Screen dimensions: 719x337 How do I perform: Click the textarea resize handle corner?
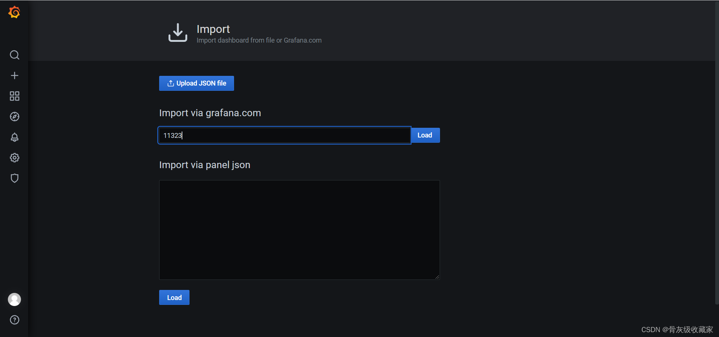pyautogui.click(x=437, y=277)
